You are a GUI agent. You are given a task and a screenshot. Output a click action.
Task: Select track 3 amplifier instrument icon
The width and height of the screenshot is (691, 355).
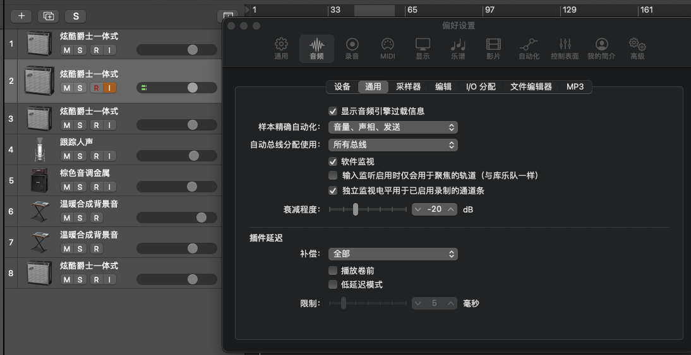(39, 119)
